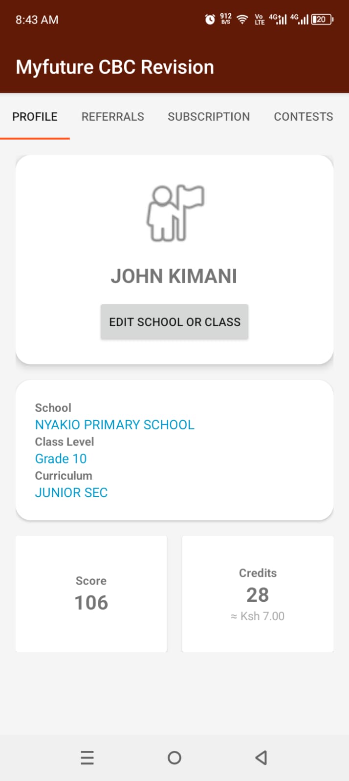This screenshot has height=781, width=349.
Task: Select the CONTESTS tab
Action: (304, 117)
